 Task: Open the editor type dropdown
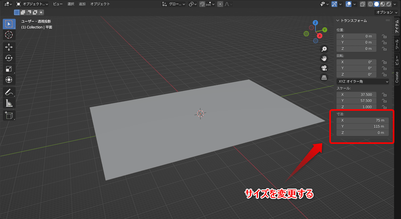pyautogui.click(x=8, y=4)
